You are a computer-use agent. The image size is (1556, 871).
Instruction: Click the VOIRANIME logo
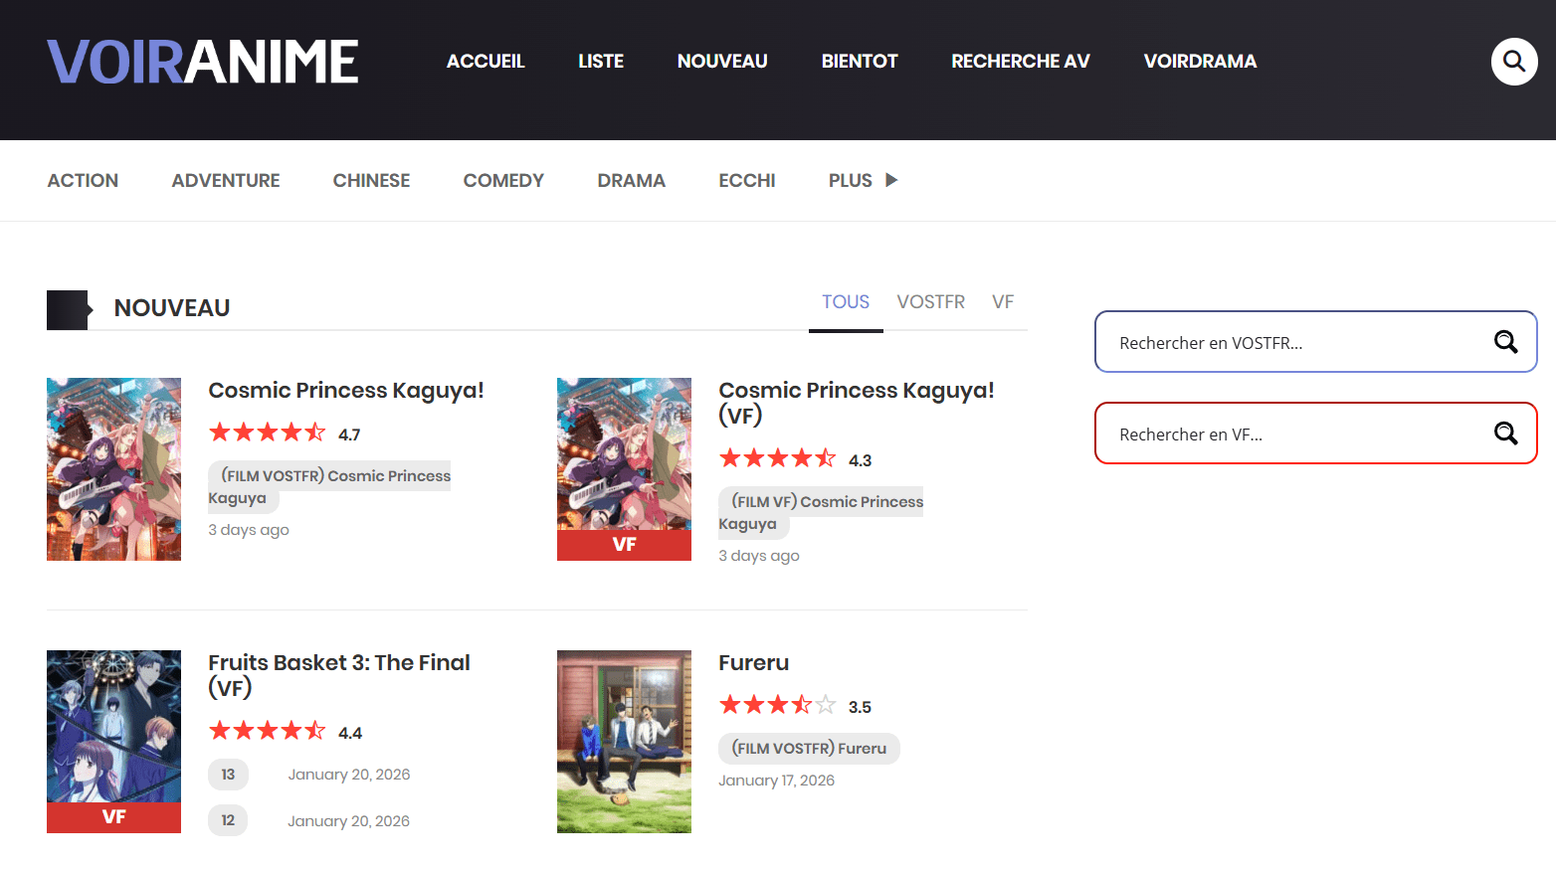tap(202, 62)
